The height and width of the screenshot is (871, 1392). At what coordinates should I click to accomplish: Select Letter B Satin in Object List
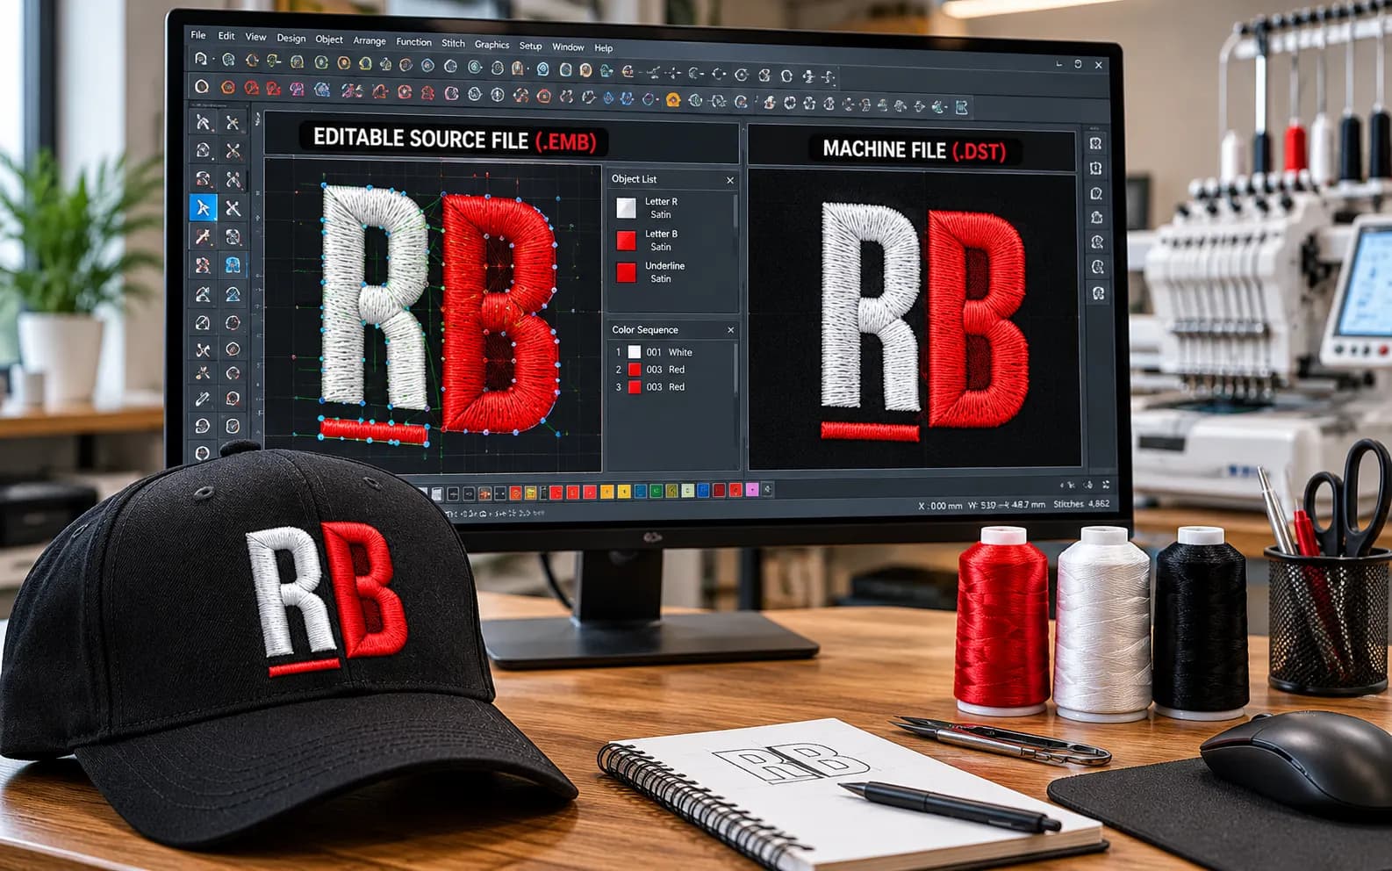(x=672, y=240)
